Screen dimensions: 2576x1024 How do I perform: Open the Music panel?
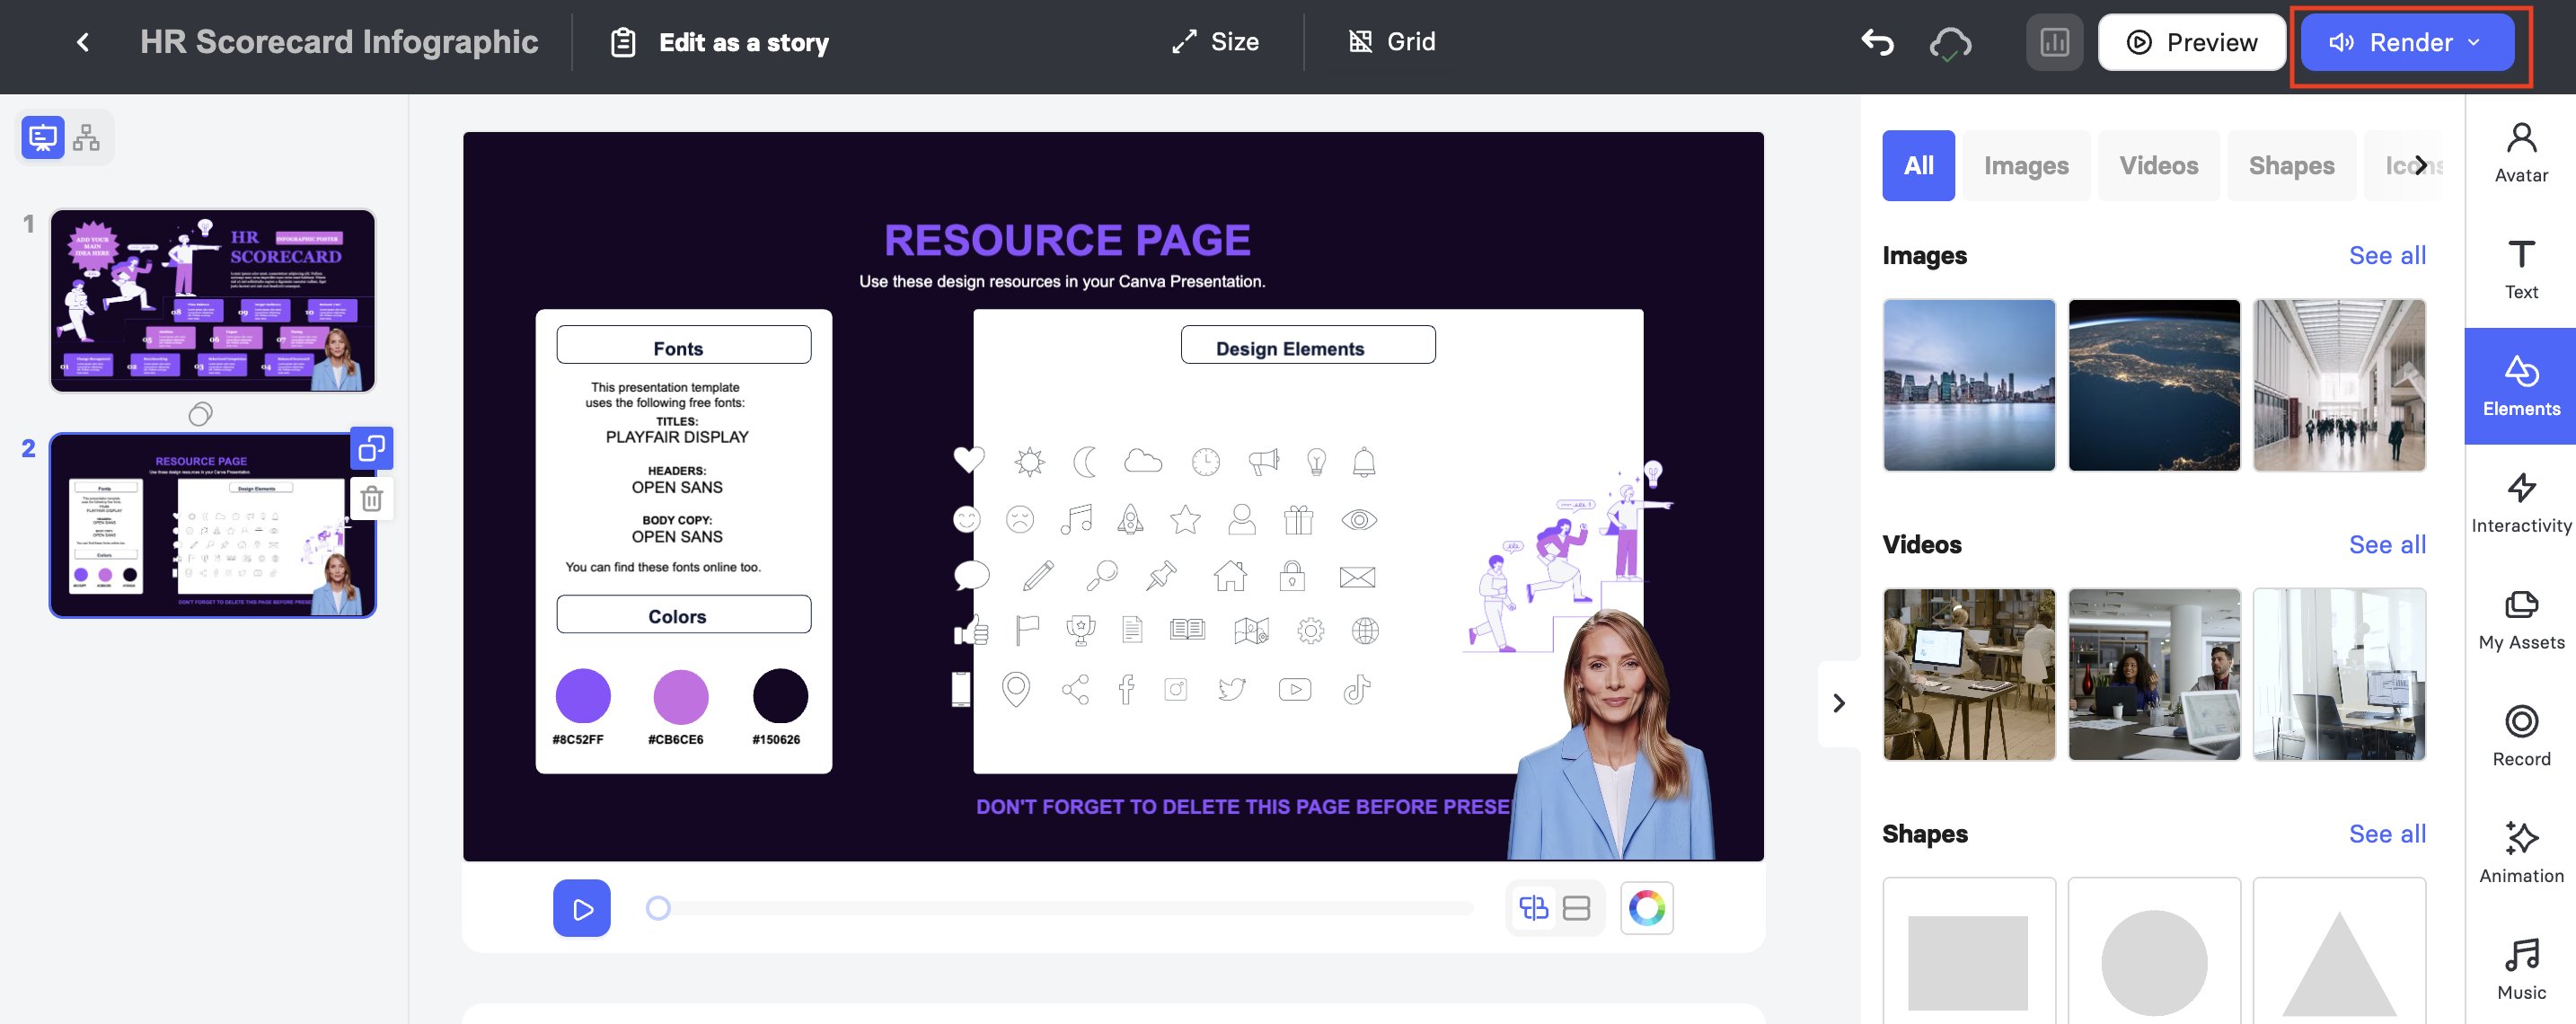click(x=2521, y=970)
